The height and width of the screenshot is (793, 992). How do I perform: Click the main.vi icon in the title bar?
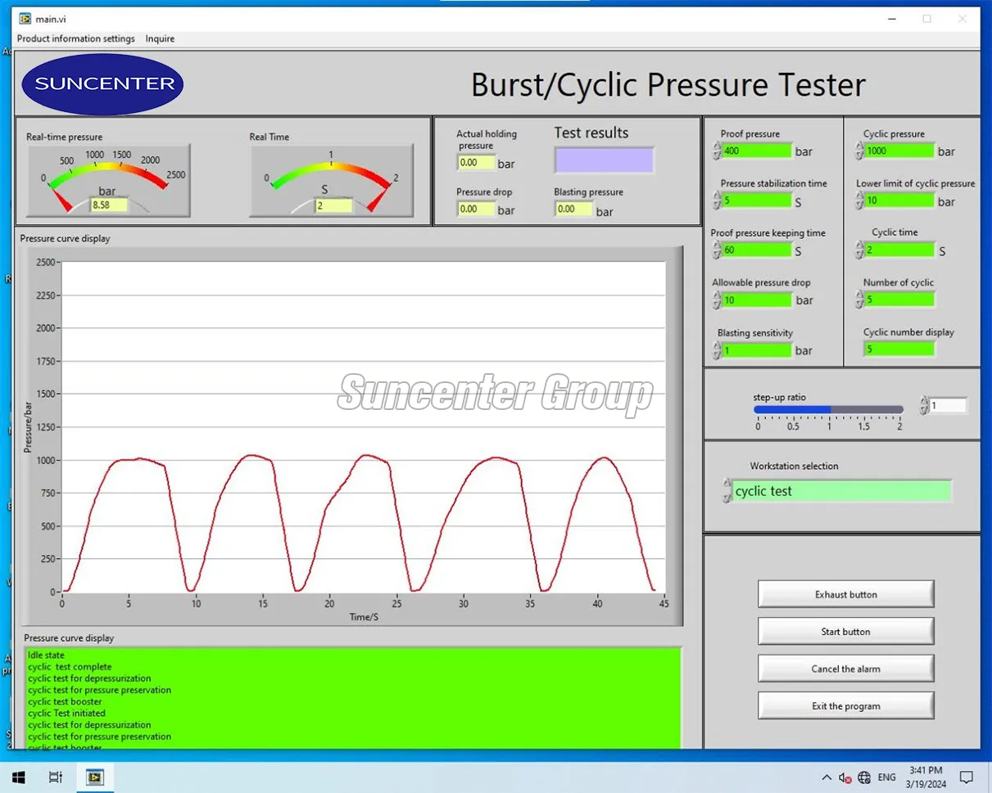click(24, 18)
